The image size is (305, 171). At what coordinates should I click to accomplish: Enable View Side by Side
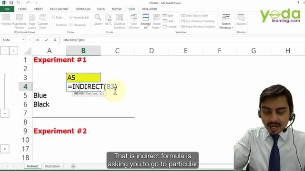coord(194,16)
